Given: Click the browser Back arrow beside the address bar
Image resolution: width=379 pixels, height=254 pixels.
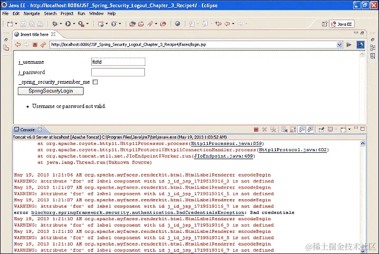Looking at the screenshot, I should coord(18,44).
